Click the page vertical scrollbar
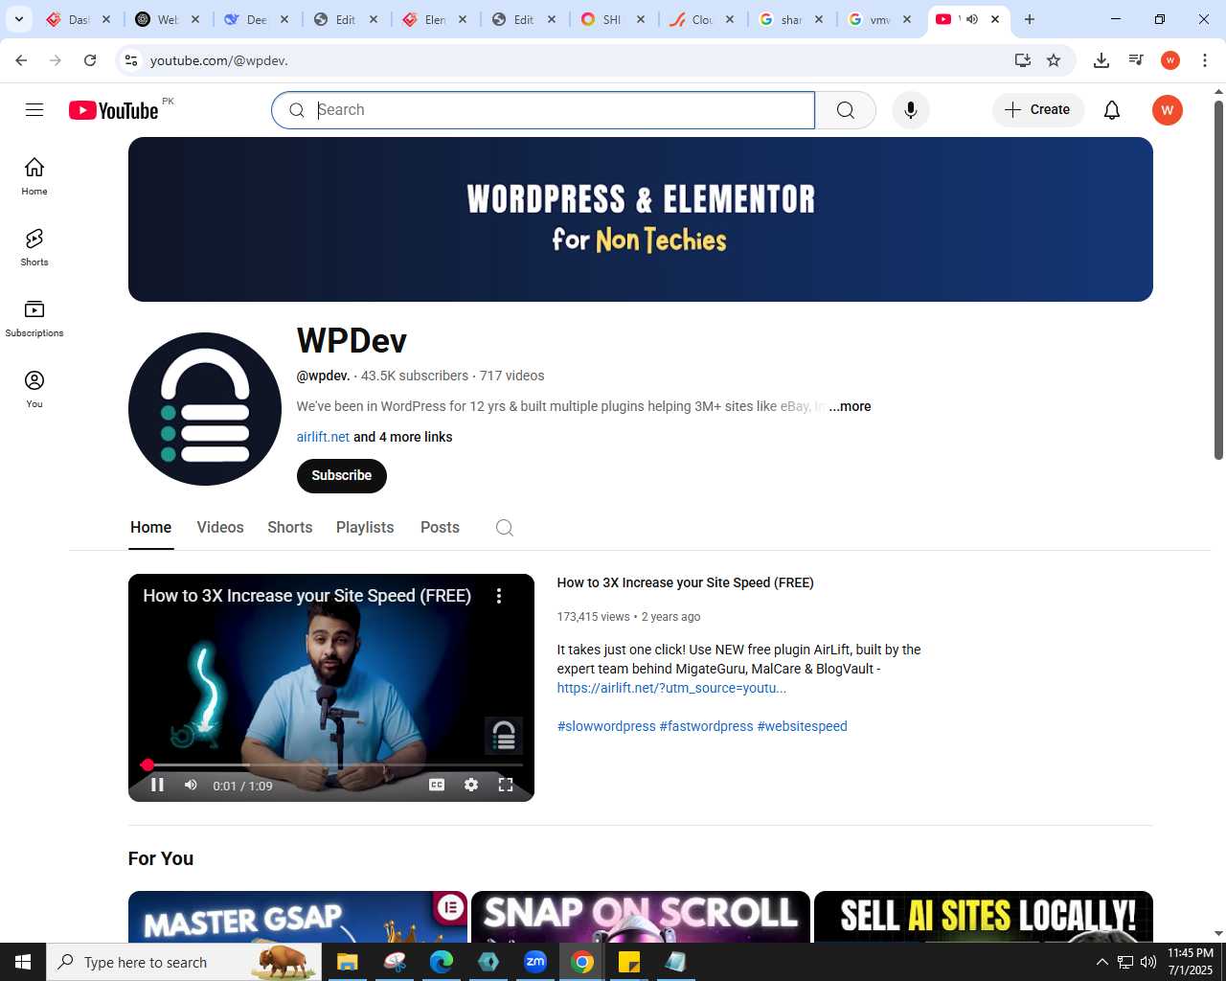Viewport: 1226px width, 981px height. 1218,280
